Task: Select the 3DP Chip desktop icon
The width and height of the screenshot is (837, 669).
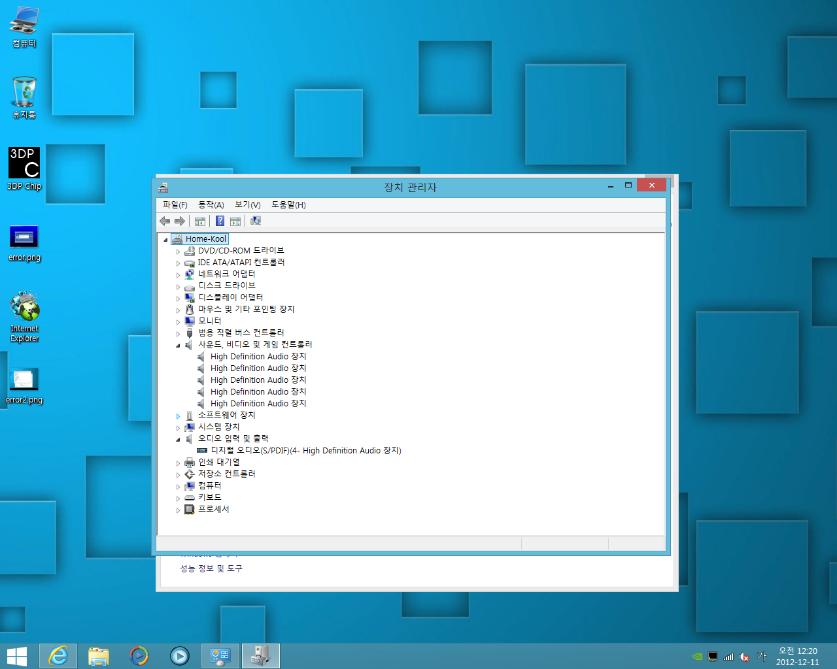Action: (24, 169)
